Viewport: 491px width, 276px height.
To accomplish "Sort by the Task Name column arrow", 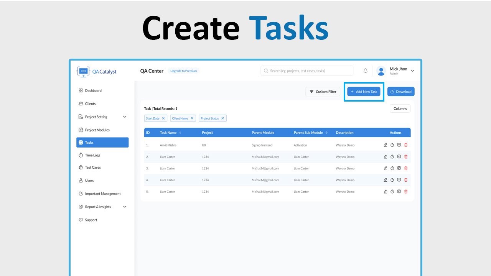I will click(x=180, y=133).
